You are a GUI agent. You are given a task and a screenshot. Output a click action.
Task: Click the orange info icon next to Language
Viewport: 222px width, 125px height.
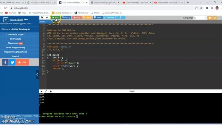coord(210,18)
